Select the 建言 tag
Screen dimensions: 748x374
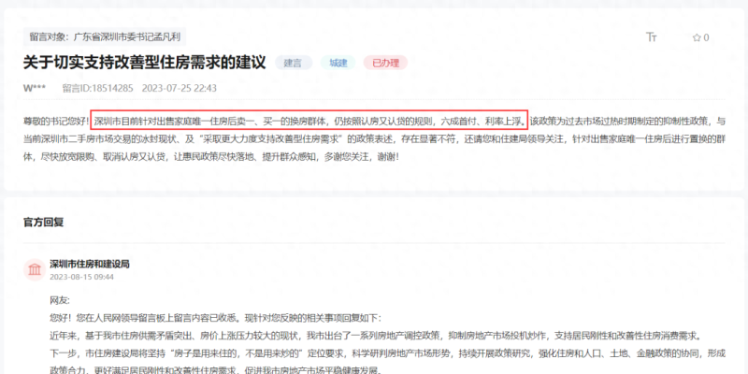[293, 63]
